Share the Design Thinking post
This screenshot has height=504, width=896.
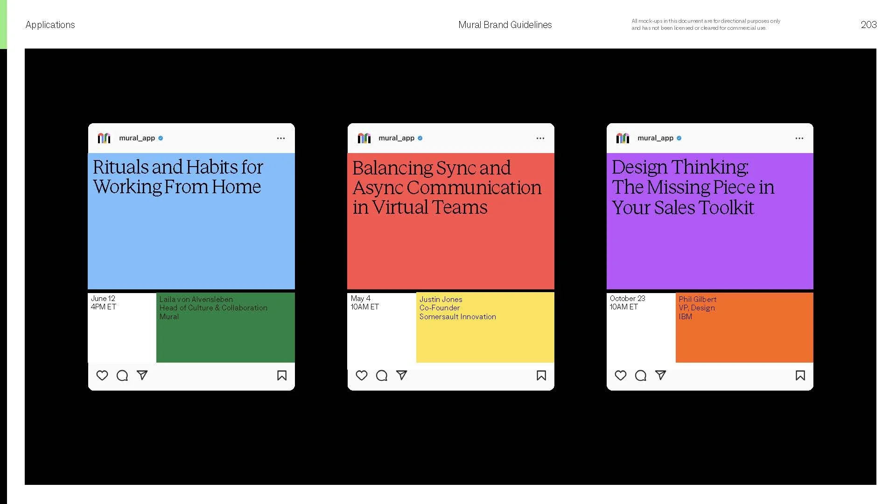(x=661, y=375)
